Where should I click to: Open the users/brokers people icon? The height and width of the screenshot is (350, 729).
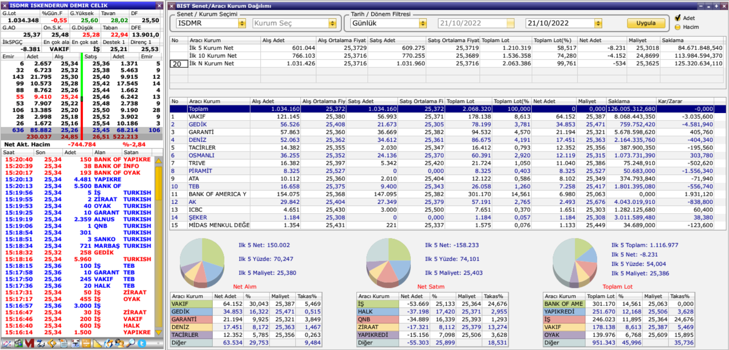[119, 343]
